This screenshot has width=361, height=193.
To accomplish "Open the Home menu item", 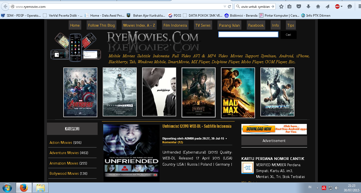I will pyautogui.click(x=75, y=25).
